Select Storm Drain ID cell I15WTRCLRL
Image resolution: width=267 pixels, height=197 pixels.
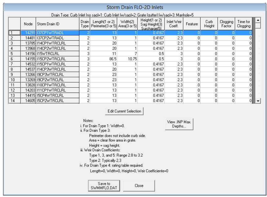click(x=57, y=53)
